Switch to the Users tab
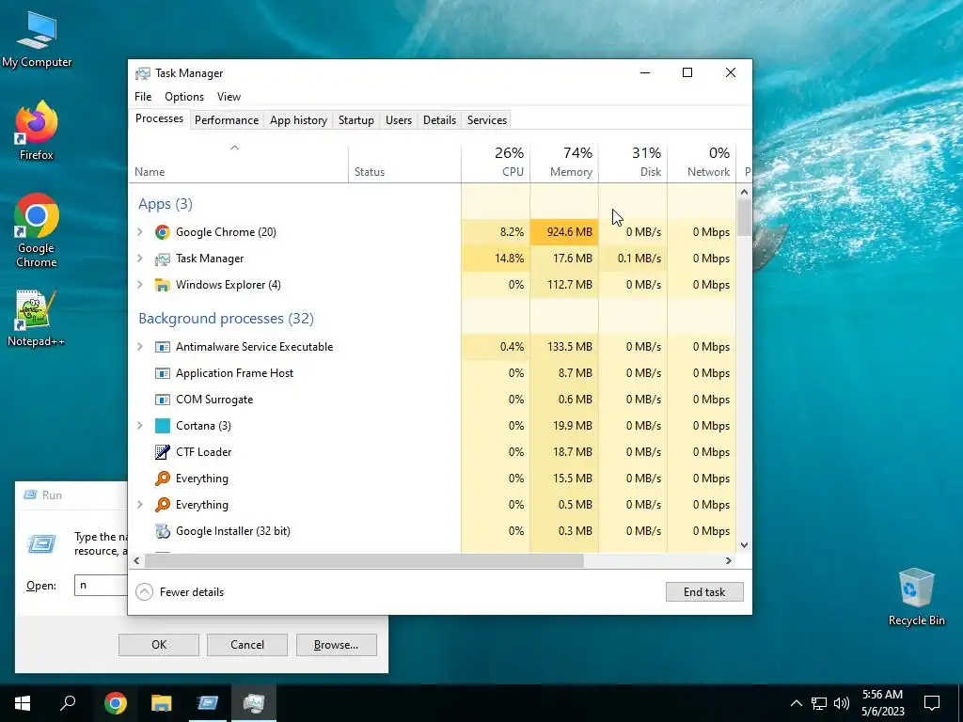The width and height of the screenshot is (963, 722). (399, 120)
